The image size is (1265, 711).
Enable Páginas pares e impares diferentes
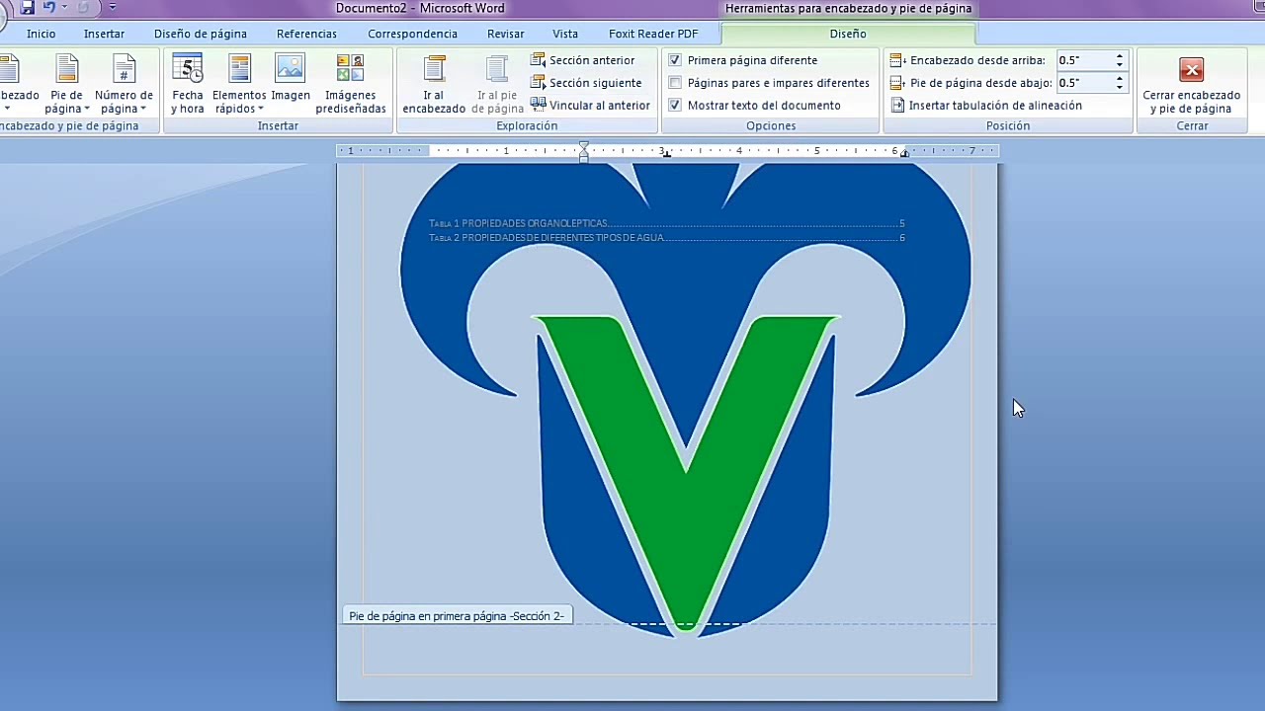click(675, 83)
